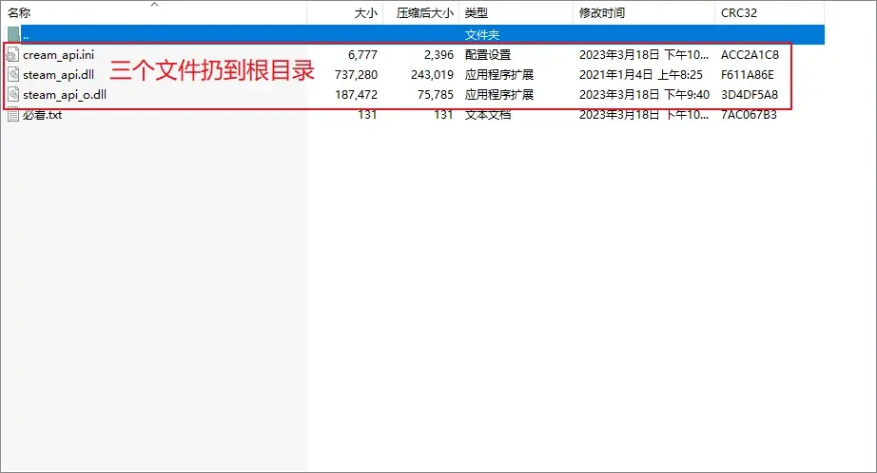Click the steam_api.dll file icon

click(x=12, y=74)
